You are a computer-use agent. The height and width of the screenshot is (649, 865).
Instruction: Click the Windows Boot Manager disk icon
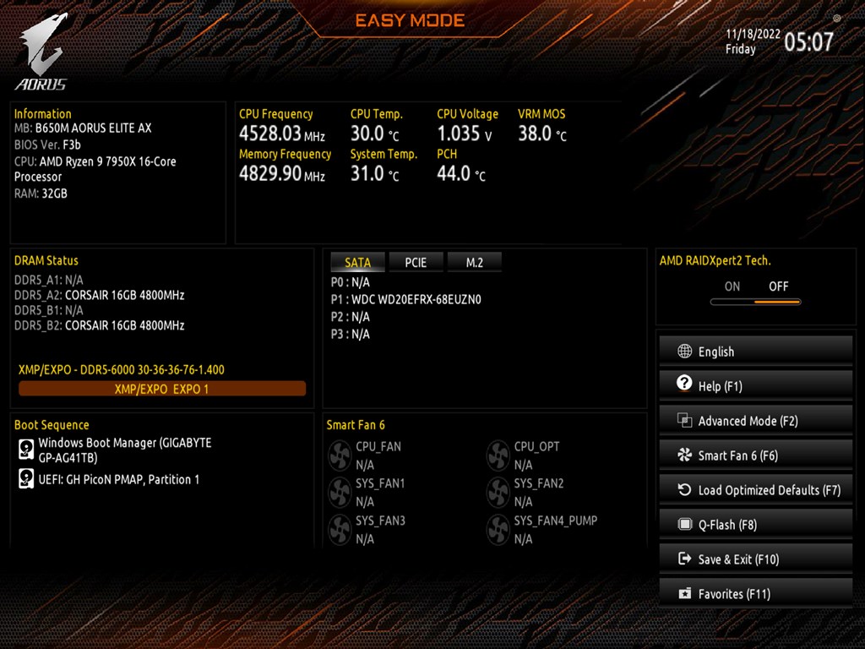pos(26,450)
